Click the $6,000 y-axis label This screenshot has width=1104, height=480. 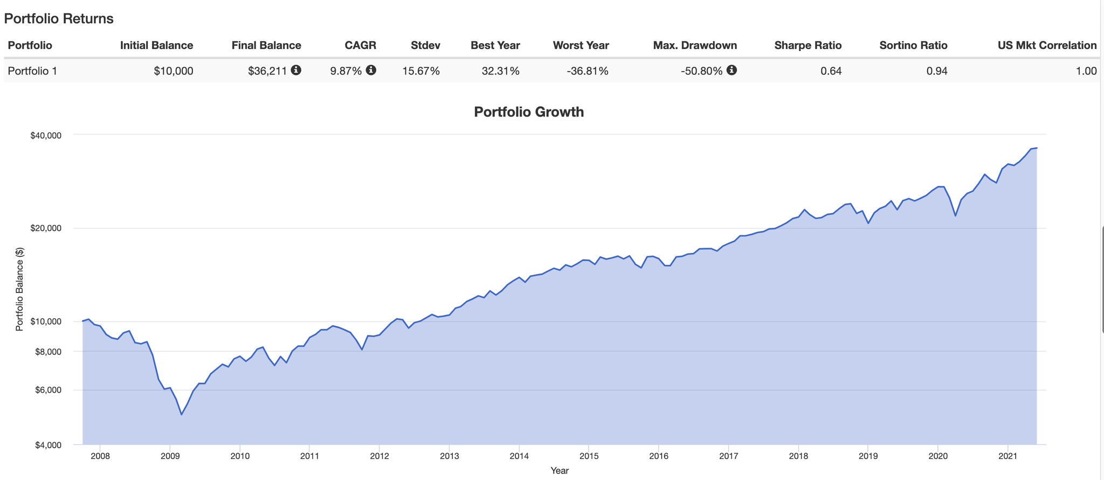(x=48, y=390)
